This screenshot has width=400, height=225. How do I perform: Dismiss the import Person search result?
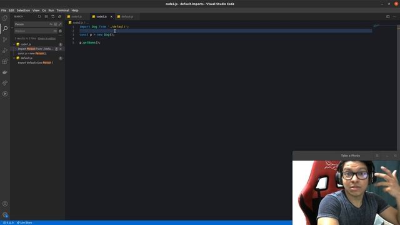pyautogui.click(x=61, y=49)
